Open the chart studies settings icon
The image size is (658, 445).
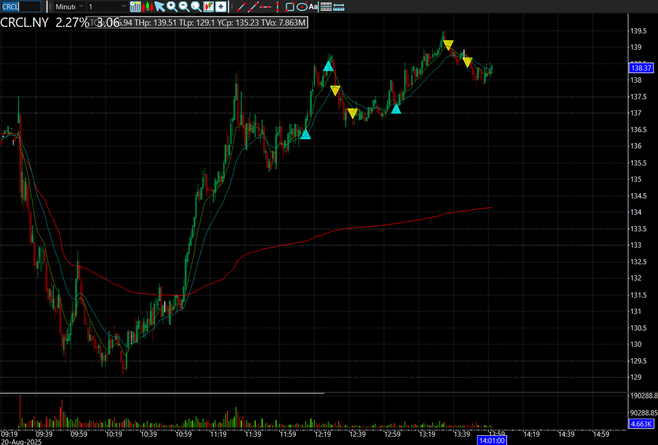(x=208, y=7)
